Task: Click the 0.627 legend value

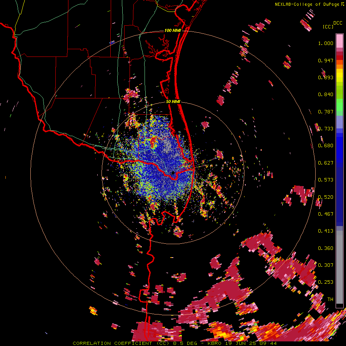Action: (x=326, y=163)
